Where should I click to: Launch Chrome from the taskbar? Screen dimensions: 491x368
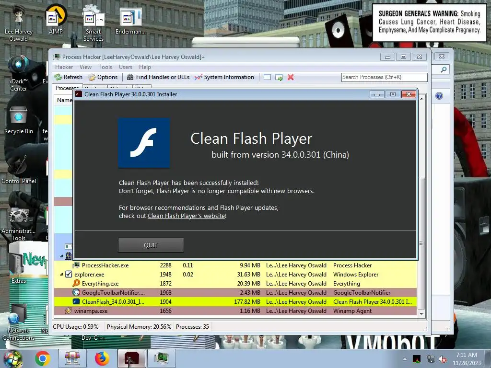point(43,358)
